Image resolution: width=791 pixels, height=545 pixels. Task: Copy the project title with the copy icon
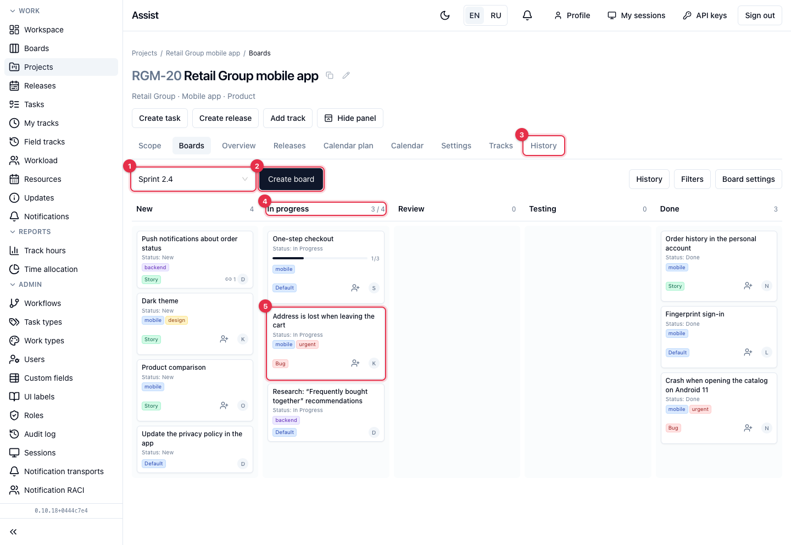(330, 75)
